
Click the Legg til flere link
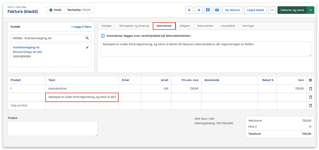coord(81,27)
